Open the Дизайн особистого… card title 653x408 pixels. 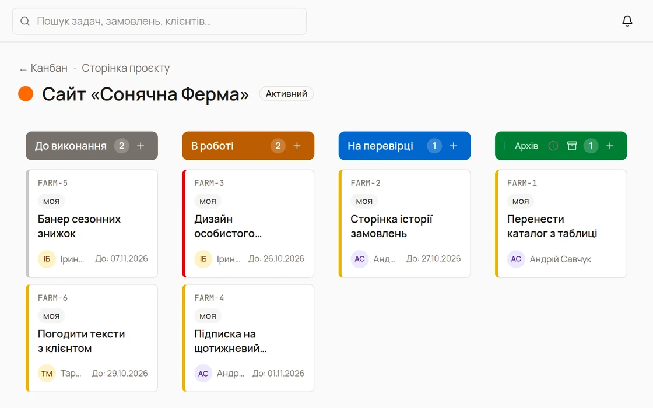coord(228,227)
